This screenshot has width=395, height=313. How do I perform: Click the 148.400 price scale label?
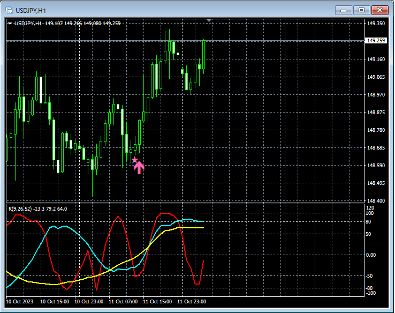(376, 201)
